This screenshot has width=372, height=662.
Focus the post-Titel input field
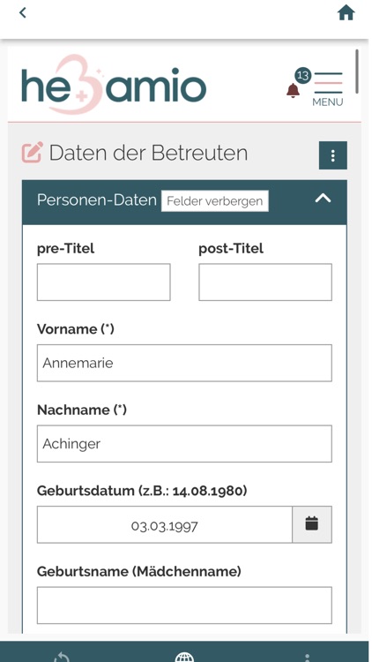[265, 282]
